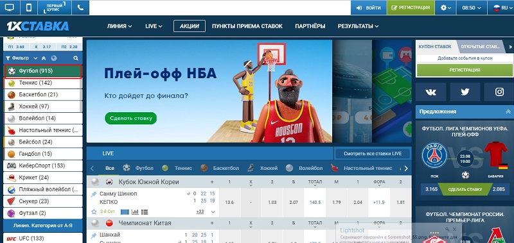Click the desktop app monitor icon

(10, 8)
